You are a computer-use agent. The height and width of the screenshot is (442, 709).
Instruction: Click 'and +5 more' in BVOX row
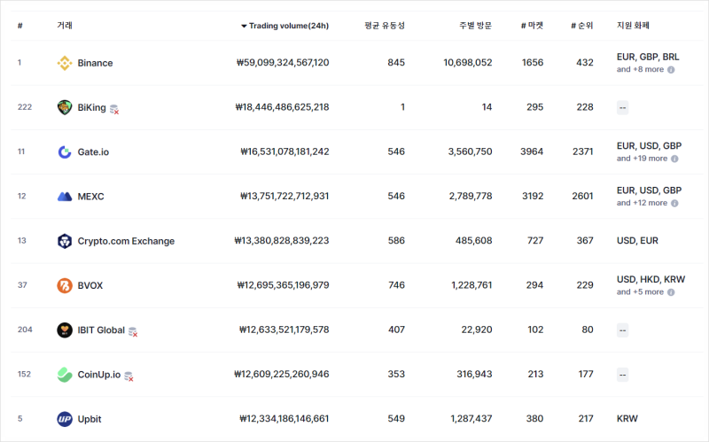click(x=640, y=292)
